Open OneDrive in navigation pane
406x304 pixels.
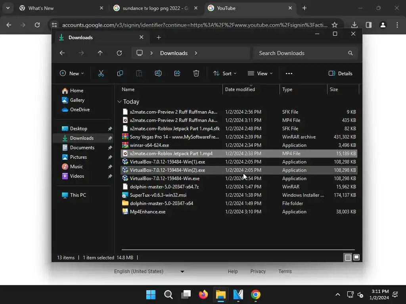click(80, 110)
